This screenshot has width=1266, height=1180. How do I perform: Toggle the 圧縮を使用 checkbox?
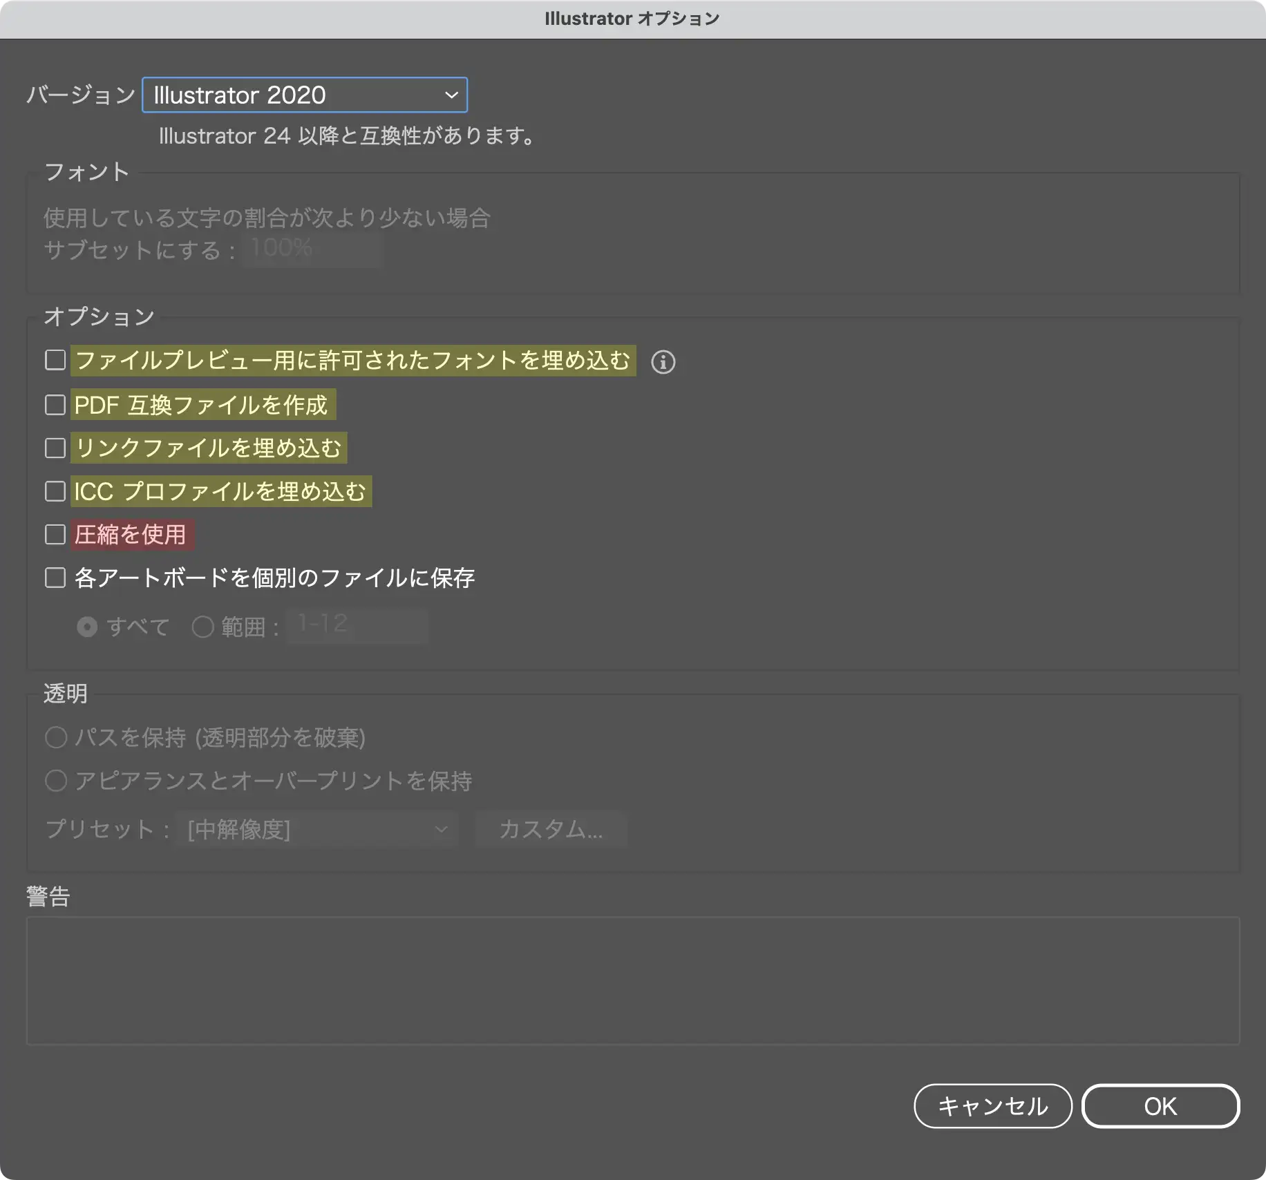tap(55, 534)
